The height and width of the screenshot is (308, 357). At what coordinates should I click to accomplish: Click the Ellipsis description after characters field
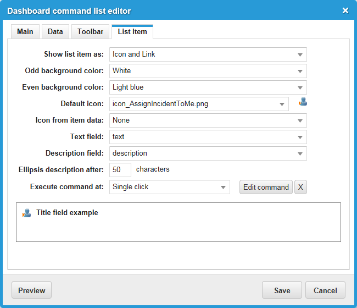coord(120,170)
